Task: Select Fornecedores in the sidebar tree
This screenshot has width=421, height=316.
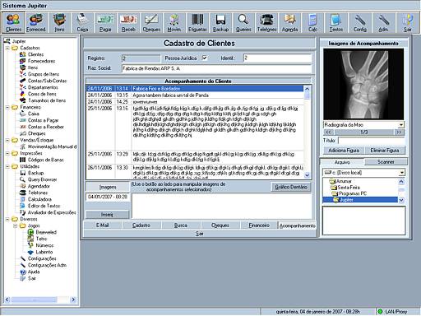Action: pyautogui.click(x=41, y=61)
